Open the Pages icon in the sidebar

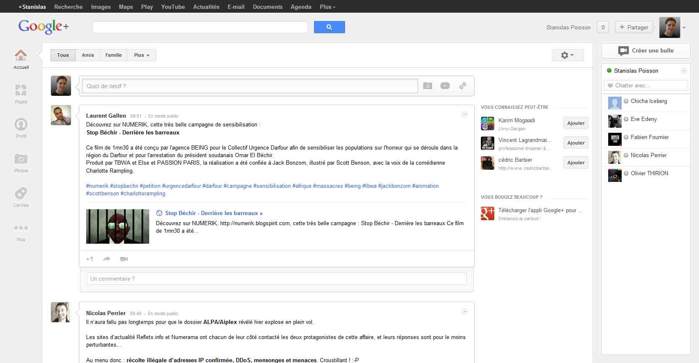pyautogui.click(x=21, y=90)
